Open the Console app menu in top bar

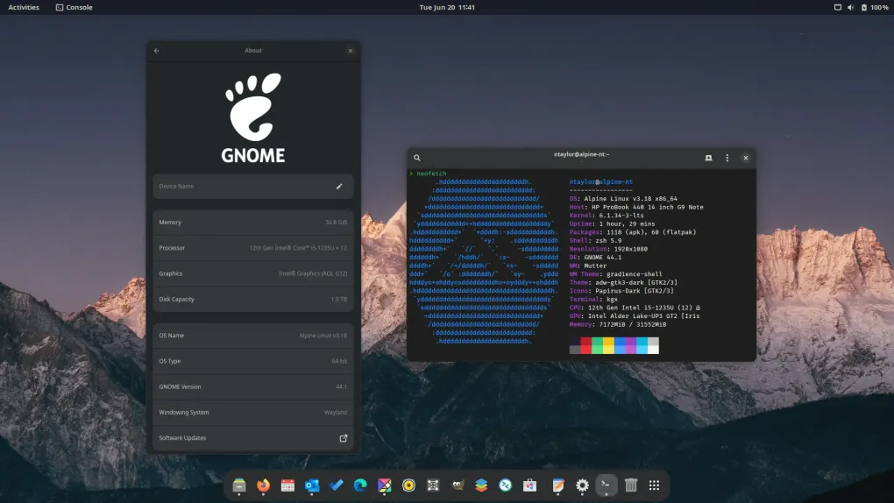coord(74,7)
